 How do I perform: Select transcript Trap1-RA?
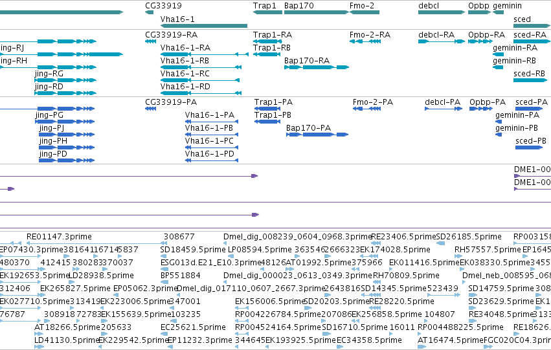(x=273, y=35)
